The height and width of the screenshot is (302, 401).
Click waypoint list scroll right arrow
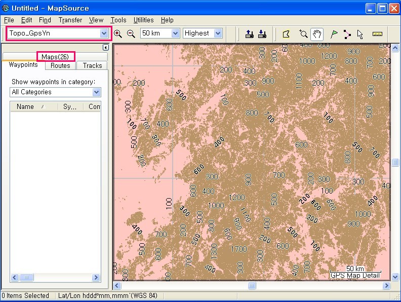[x=96, y=278]
